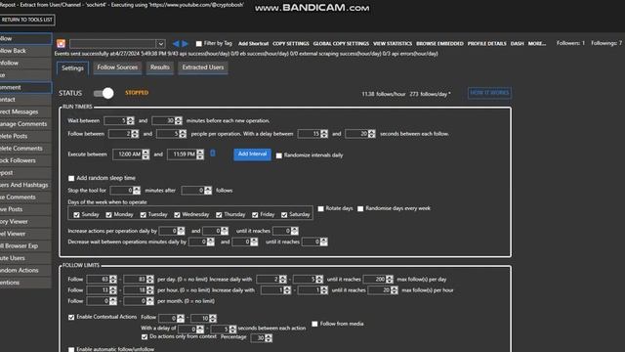
Task: Click DASH toolbar item
Action: (518, 43)
